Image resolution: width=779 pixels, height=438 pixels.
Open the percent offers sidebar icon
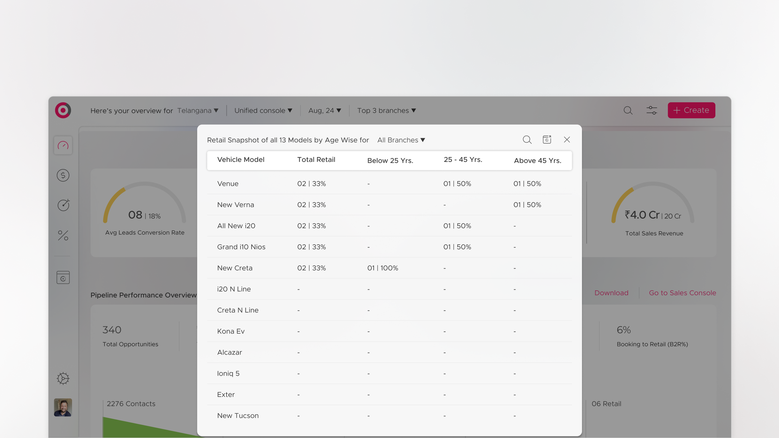[63, 235]
